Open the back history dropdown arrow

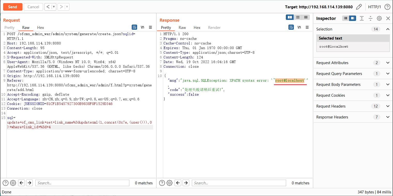pos(54,7)
